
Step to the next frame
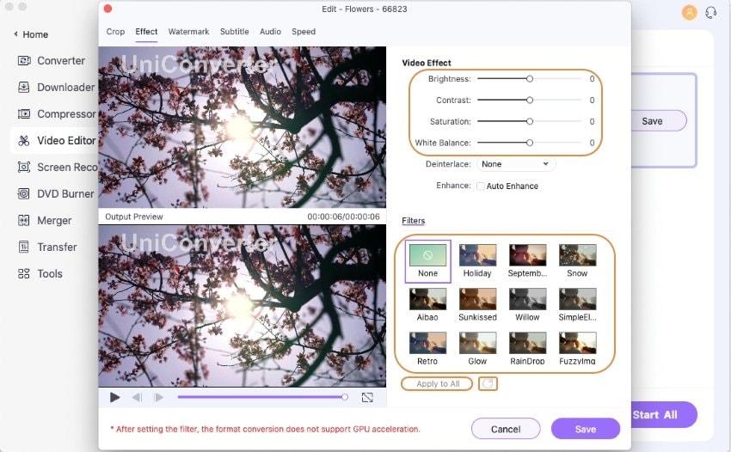click(158, 398)
